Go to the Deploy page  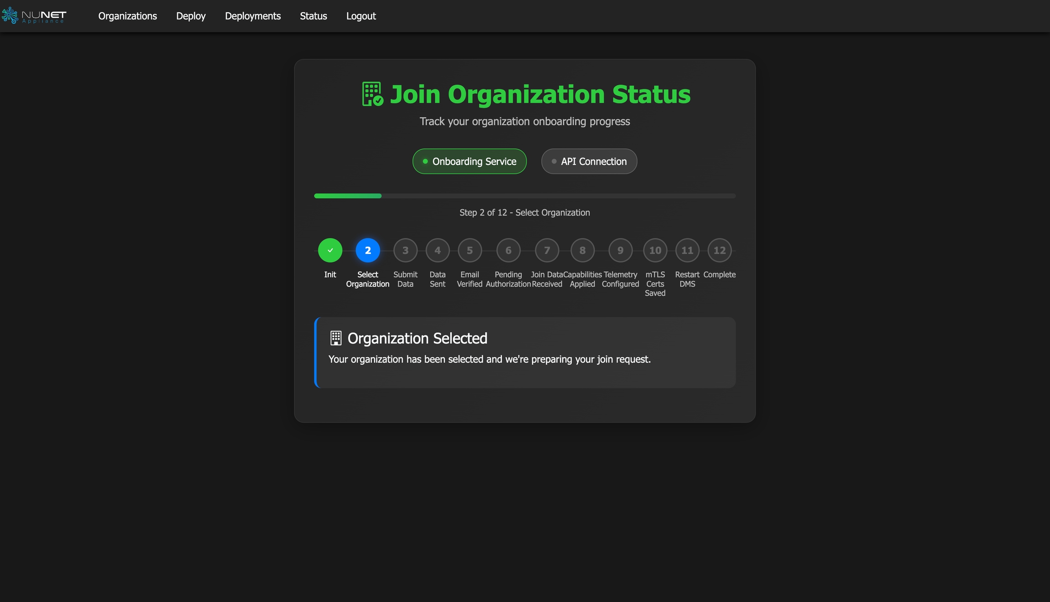pyautogui.click(x=191, y=16)
